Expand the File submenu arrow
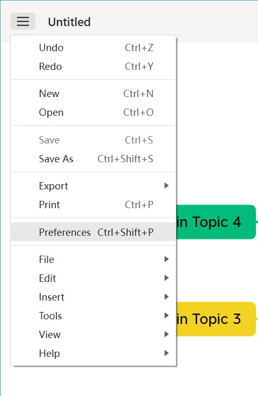Viewport: 258px width, 396px height. coord(166,259)
